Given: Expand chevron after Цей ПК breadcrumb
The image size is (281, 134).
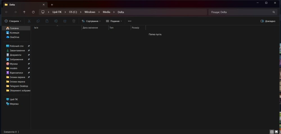Looking at the screenshot, I should coord(65,12).
